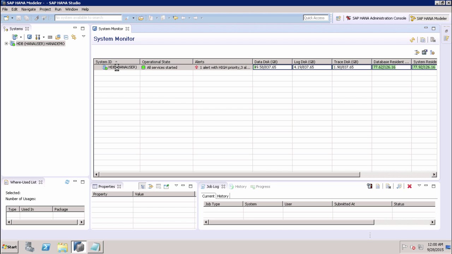452x254 pixels.
Task: Open the Current sub-tab in Job Log
Action: click(x=208, y=196)
